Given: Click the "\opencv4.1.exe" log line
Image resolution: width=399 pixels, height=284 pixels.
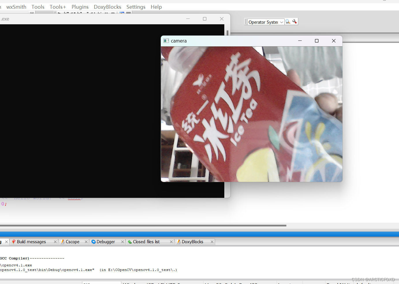Looking at the screenshot, I should coord(16,265).
